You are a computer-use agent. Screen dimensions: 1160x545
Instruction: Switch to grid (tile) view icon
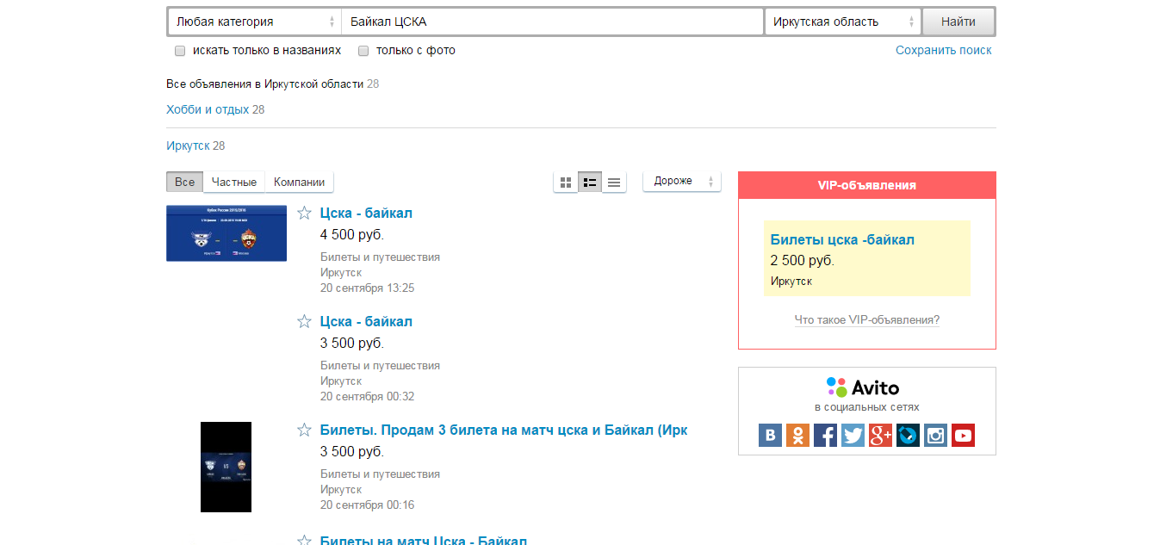pos(566,183)
